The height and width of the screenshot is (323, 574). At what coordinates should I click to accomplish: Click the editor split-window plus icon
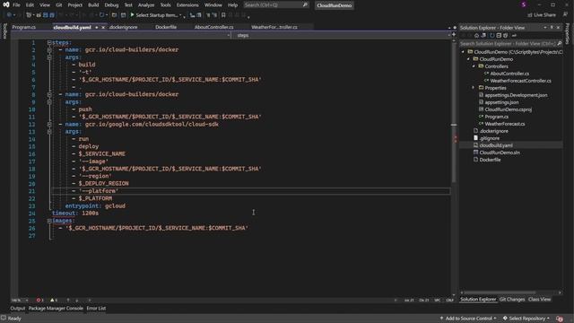point(454,34)
